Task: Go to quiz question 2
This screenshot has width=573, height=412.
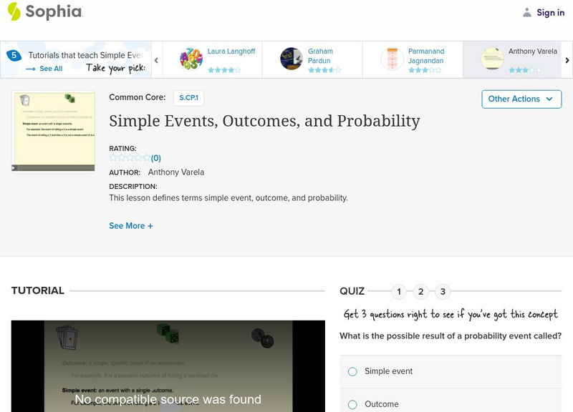Action: pyautogui.click(x=421, y=291)
